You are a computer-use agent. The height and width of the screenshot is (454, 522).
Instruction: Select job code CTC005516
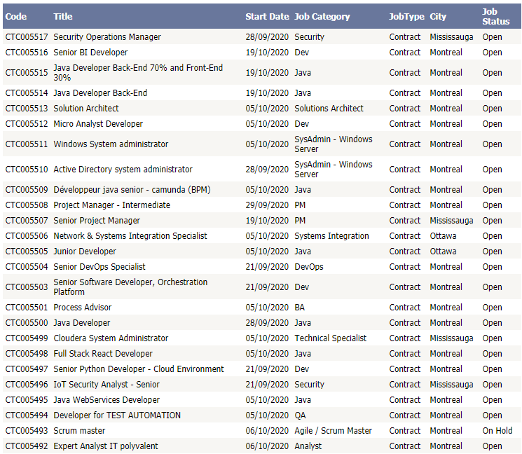[x=27, y=53]
